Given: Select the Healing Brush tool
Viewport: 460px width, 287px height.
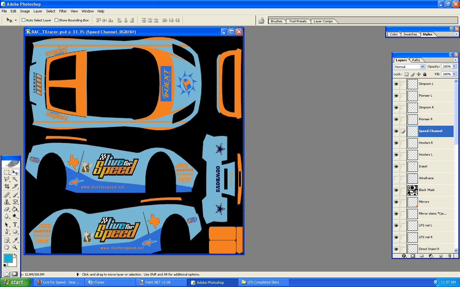Looking at the screenshot, I should pyautogui.click(x=7, y=195).
